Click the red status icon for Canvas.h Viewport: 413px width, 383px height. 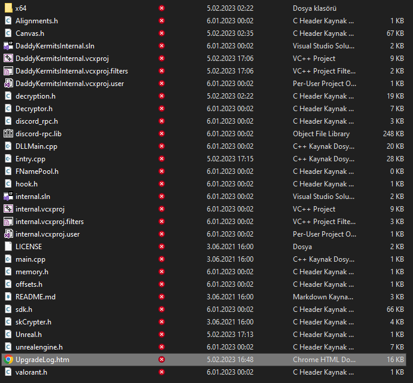162,33
